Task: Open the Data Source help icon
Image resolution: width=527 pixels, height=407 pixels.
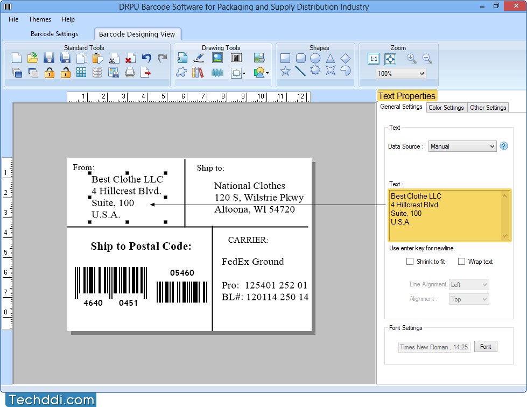Action: (503, 146)
